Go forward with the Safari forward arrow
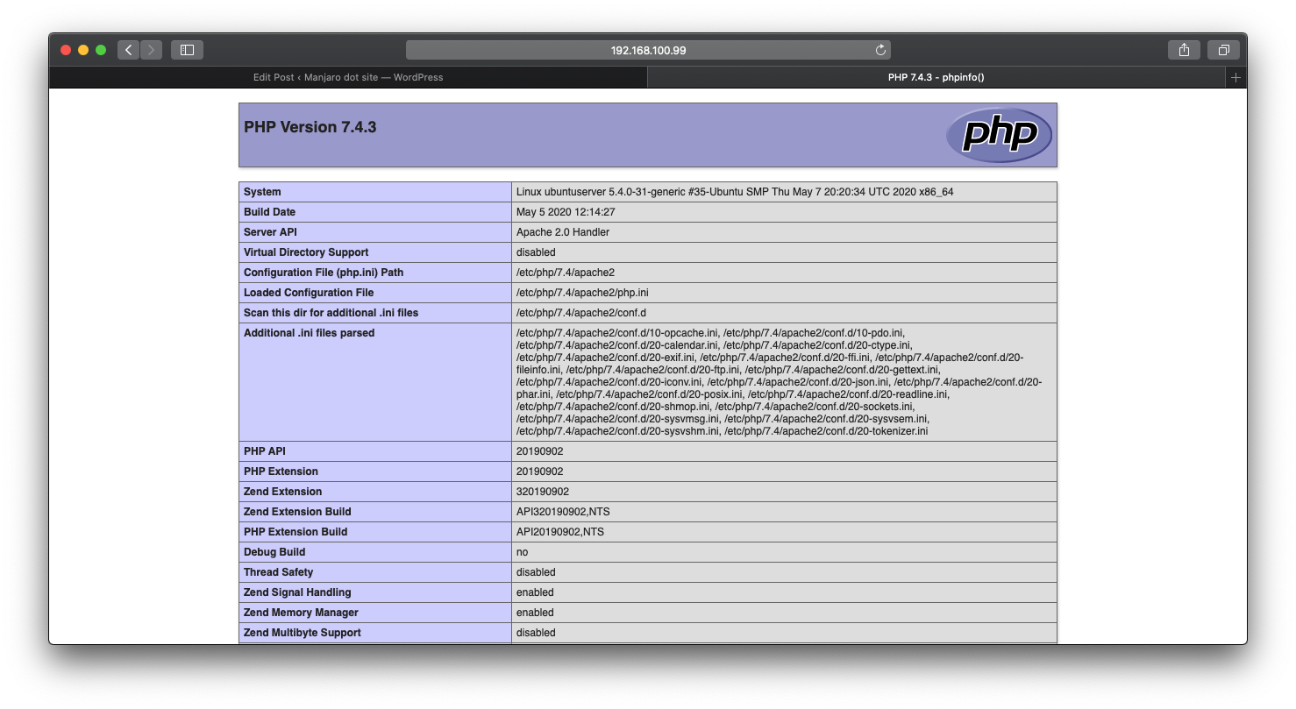 click(x=151, y=50)
